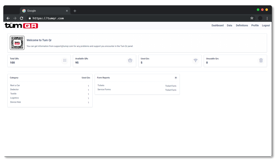Image resolution: width=275 pixels, height=162 pixels.
Task: Click the Used Qrs column header in table
Action: pos(86,78)
